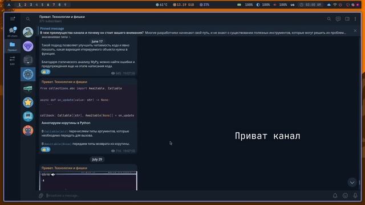
Task: Select the chat with the gear avatar
Action: coord(28,75)
